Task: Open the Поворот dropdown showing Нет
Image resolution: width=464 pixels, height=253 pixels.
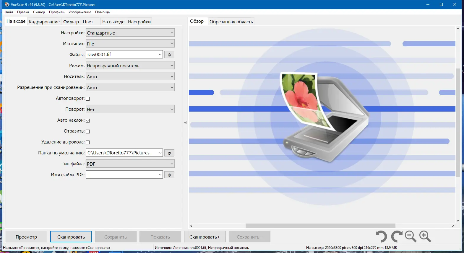Action: (130, 109)
